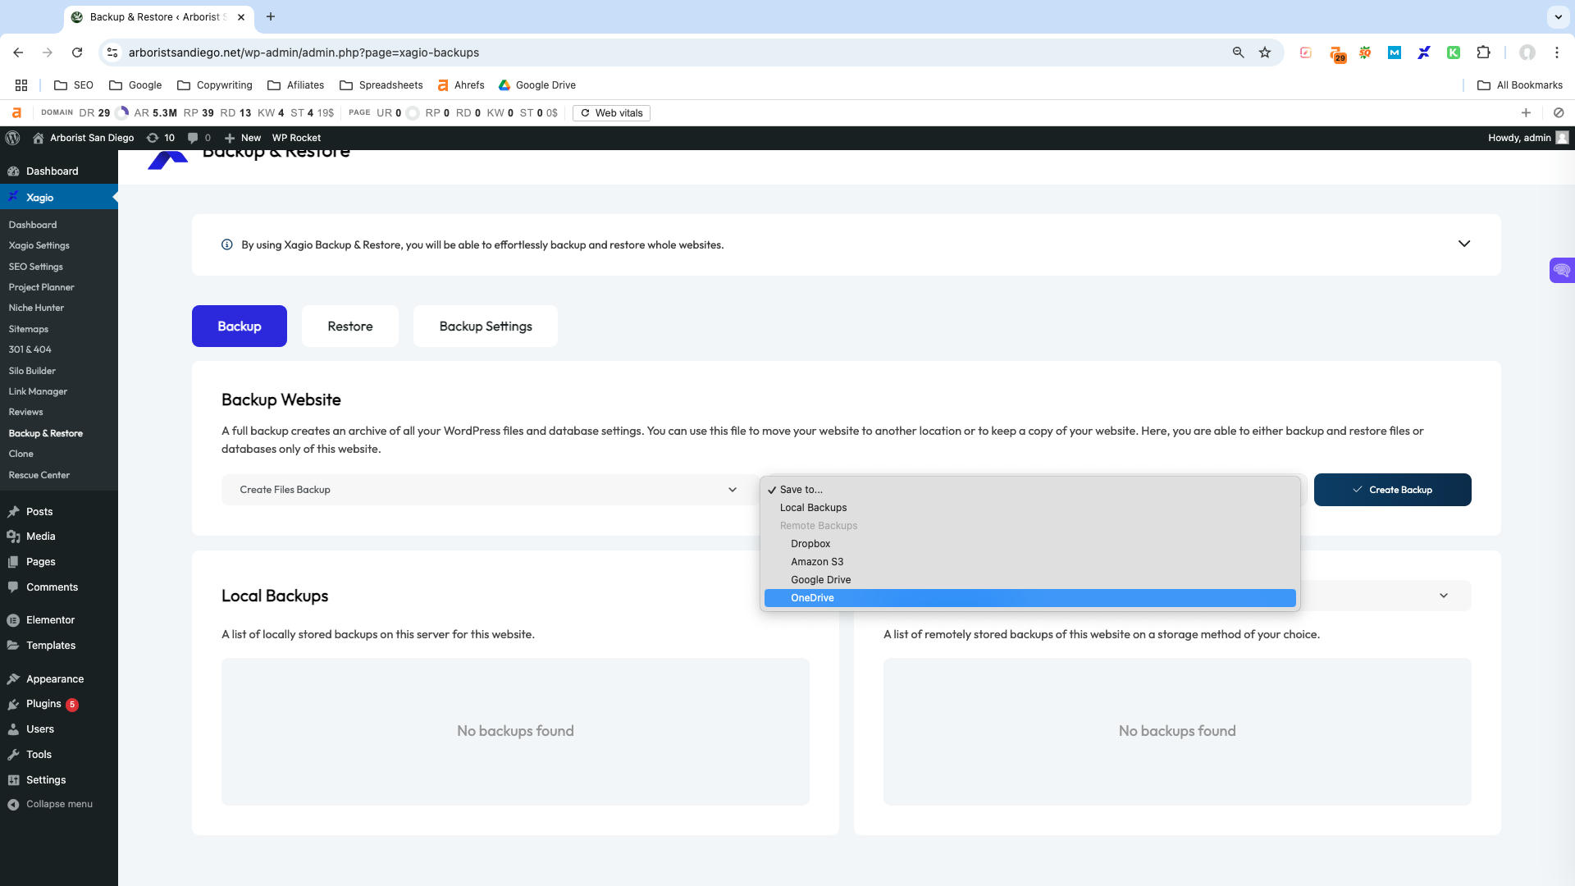Close the Backup & Restore browser tab
This screenshot has height=886, width=1575.
pyautogui.click(x=241, y=17)
